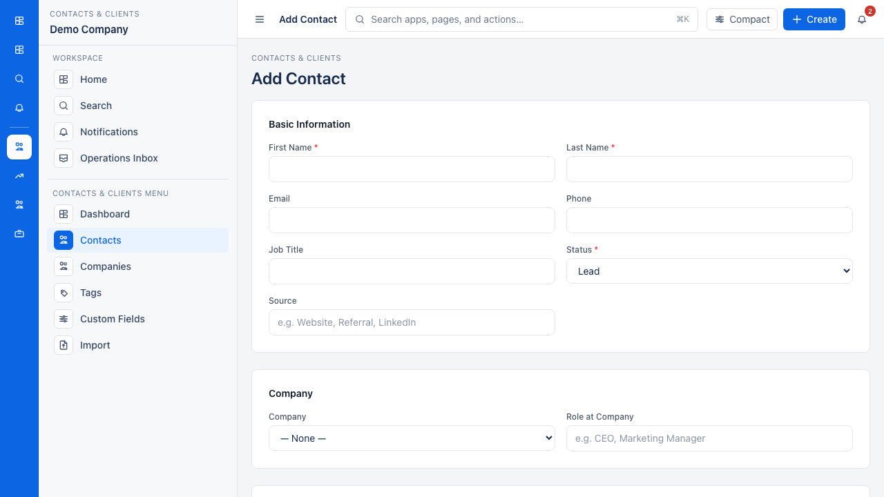Click the blue Create button

814,19
